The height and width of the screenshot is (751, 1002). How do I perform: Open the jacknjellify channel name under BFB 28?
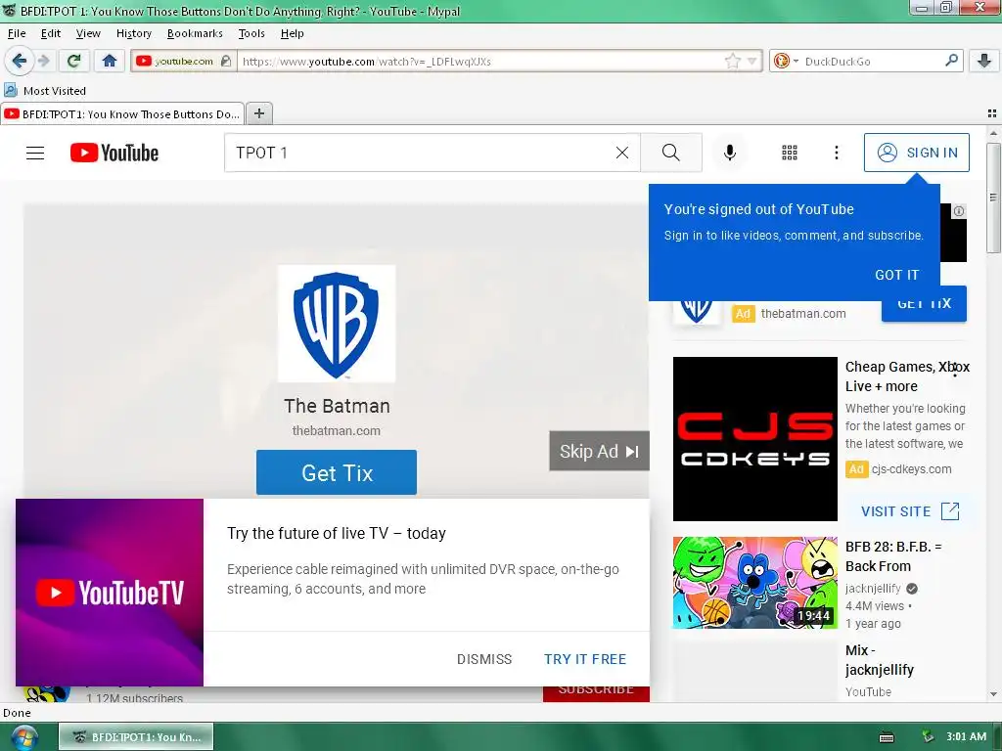pyautogui.click(x=872, y=588)
